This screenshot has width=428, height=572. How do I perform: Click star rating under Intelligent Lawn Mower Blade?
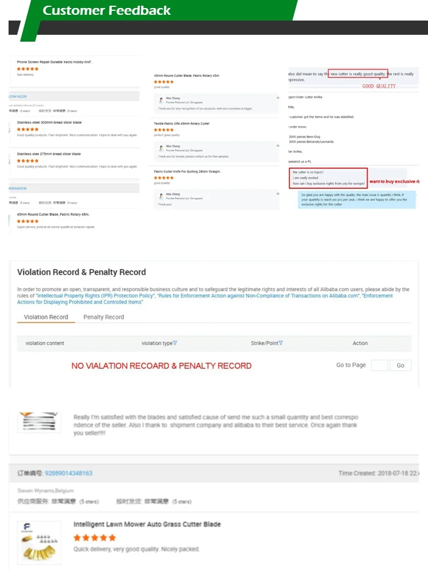[x=95, y=538]
